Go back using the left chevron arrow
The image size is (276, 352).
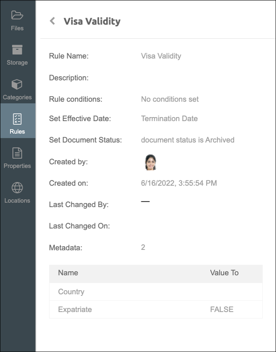click(x=52, y=21)
